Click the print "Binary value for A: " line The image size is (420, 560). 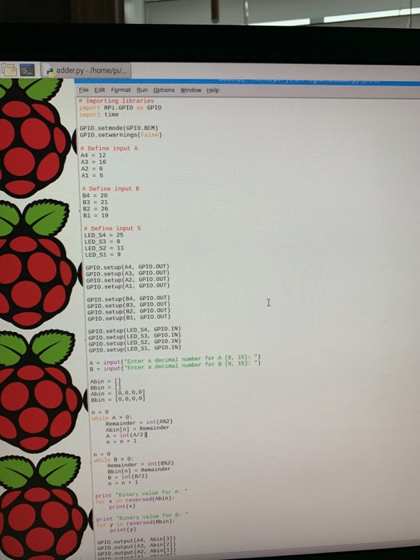pyautogui.click(x=142, y=494)
